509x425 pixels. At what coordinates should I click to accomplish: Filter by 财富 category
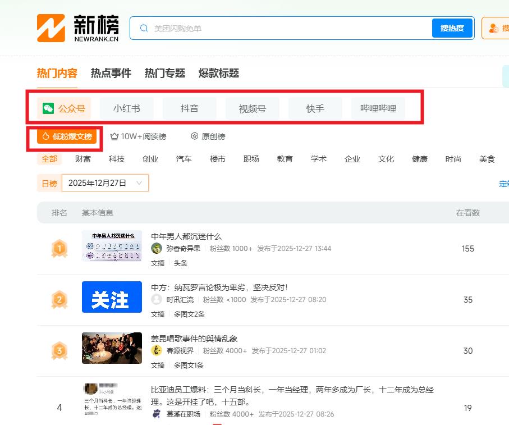83,159
